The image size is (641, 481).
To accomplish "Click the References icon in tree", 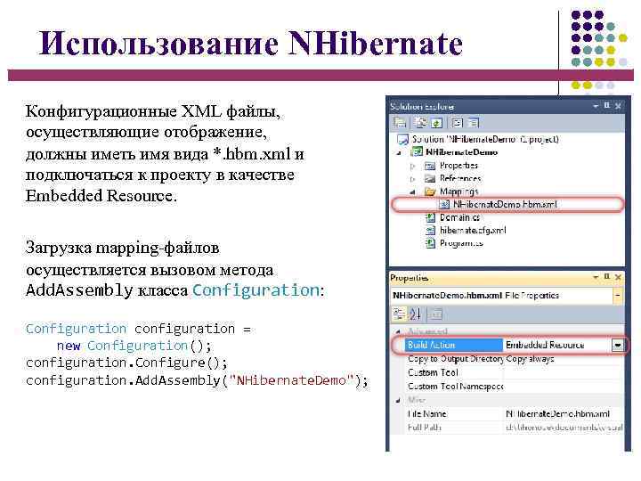I will pyautogui.click(x=430, y=178).
